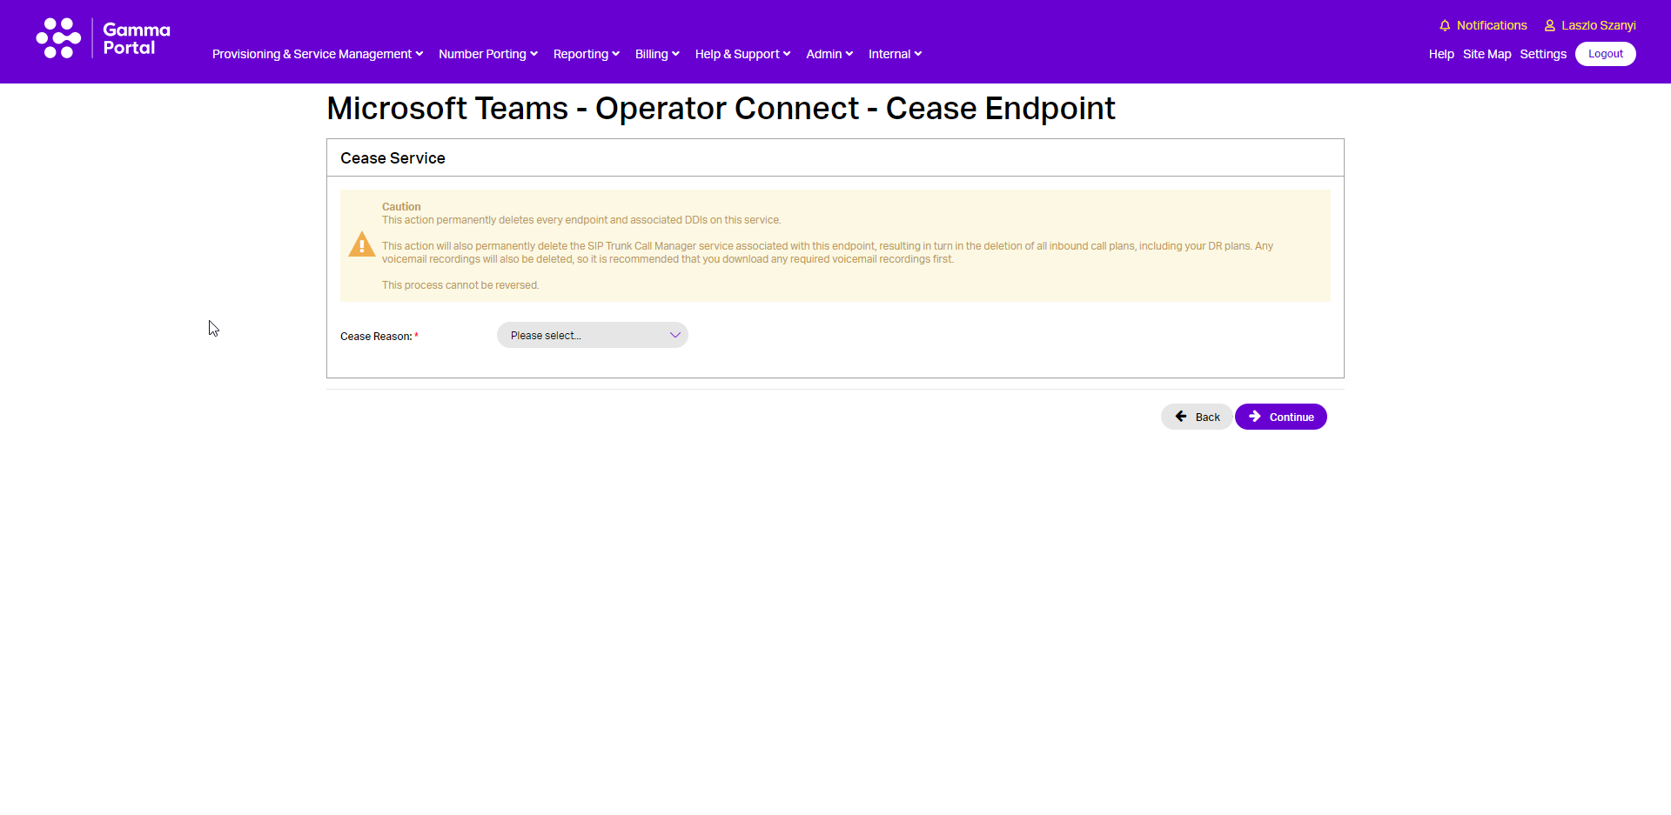Open the Settings link
The image size is (1671, 815).
1543,54
